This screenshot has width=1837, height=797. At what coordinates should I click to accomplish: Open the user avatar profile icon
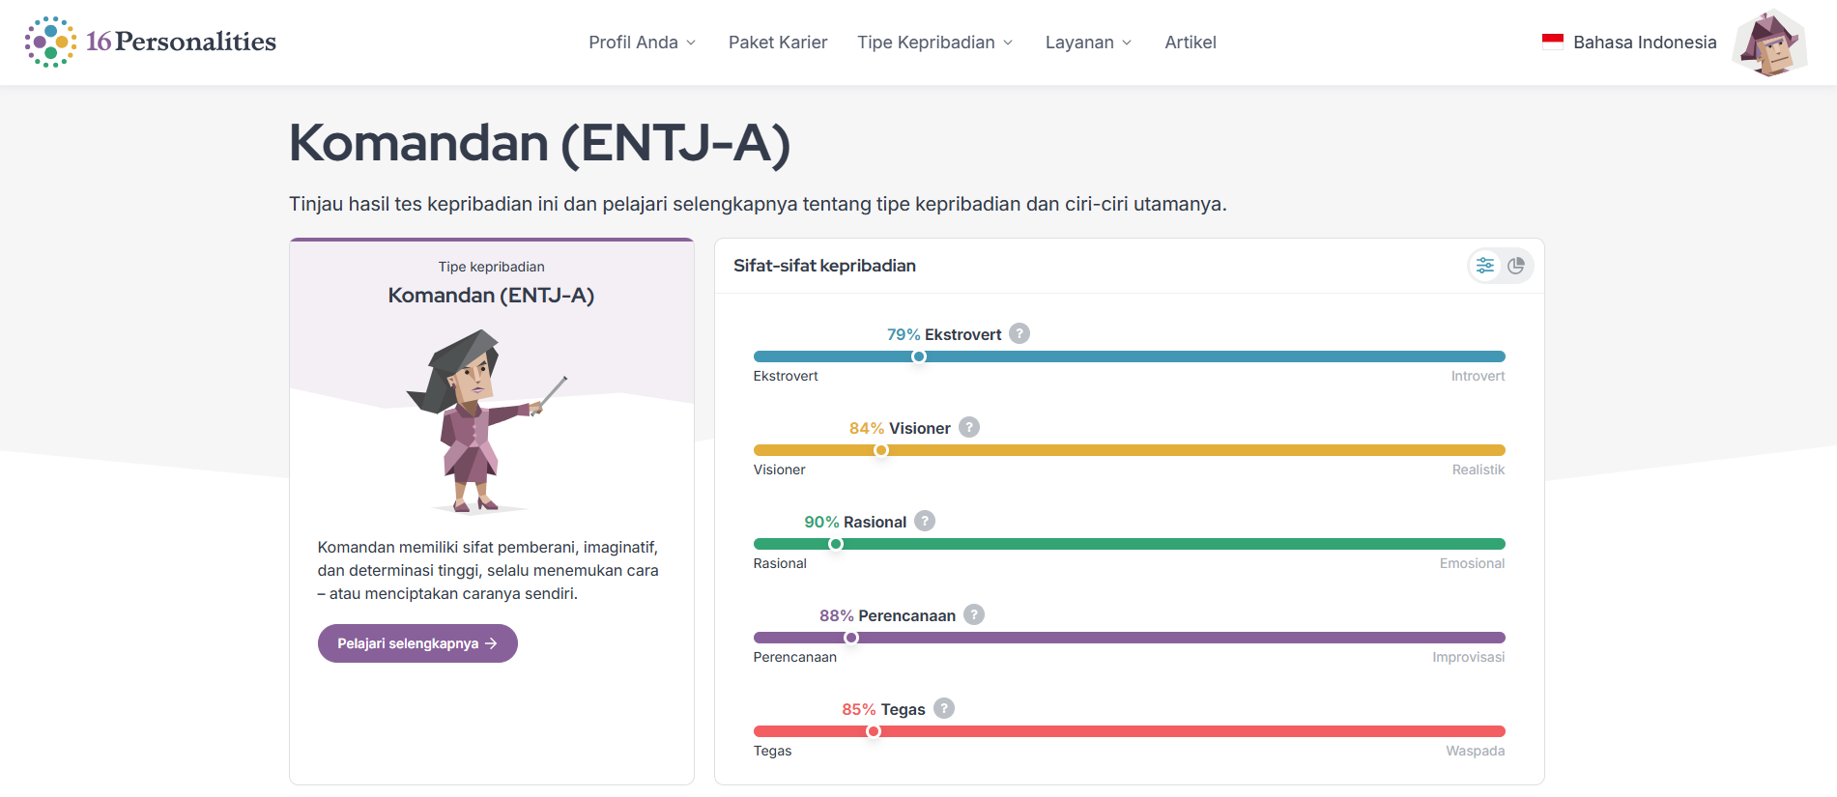[x=1769, y=43]
